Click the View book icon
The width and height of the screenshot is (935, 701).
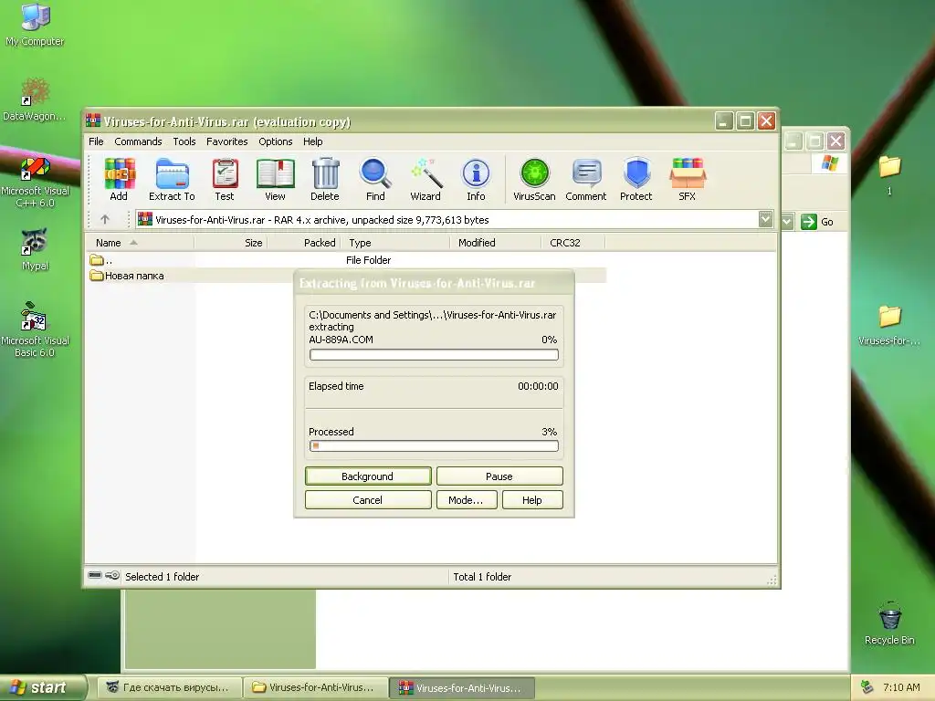click(x=275, y=179)
